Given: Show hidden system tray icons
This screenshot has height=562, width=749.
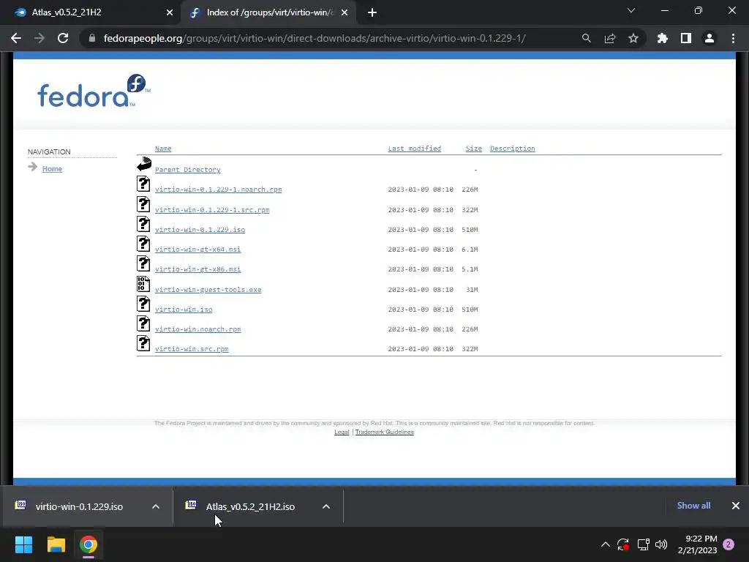Looking at the screenshot, I should [605, 544].
